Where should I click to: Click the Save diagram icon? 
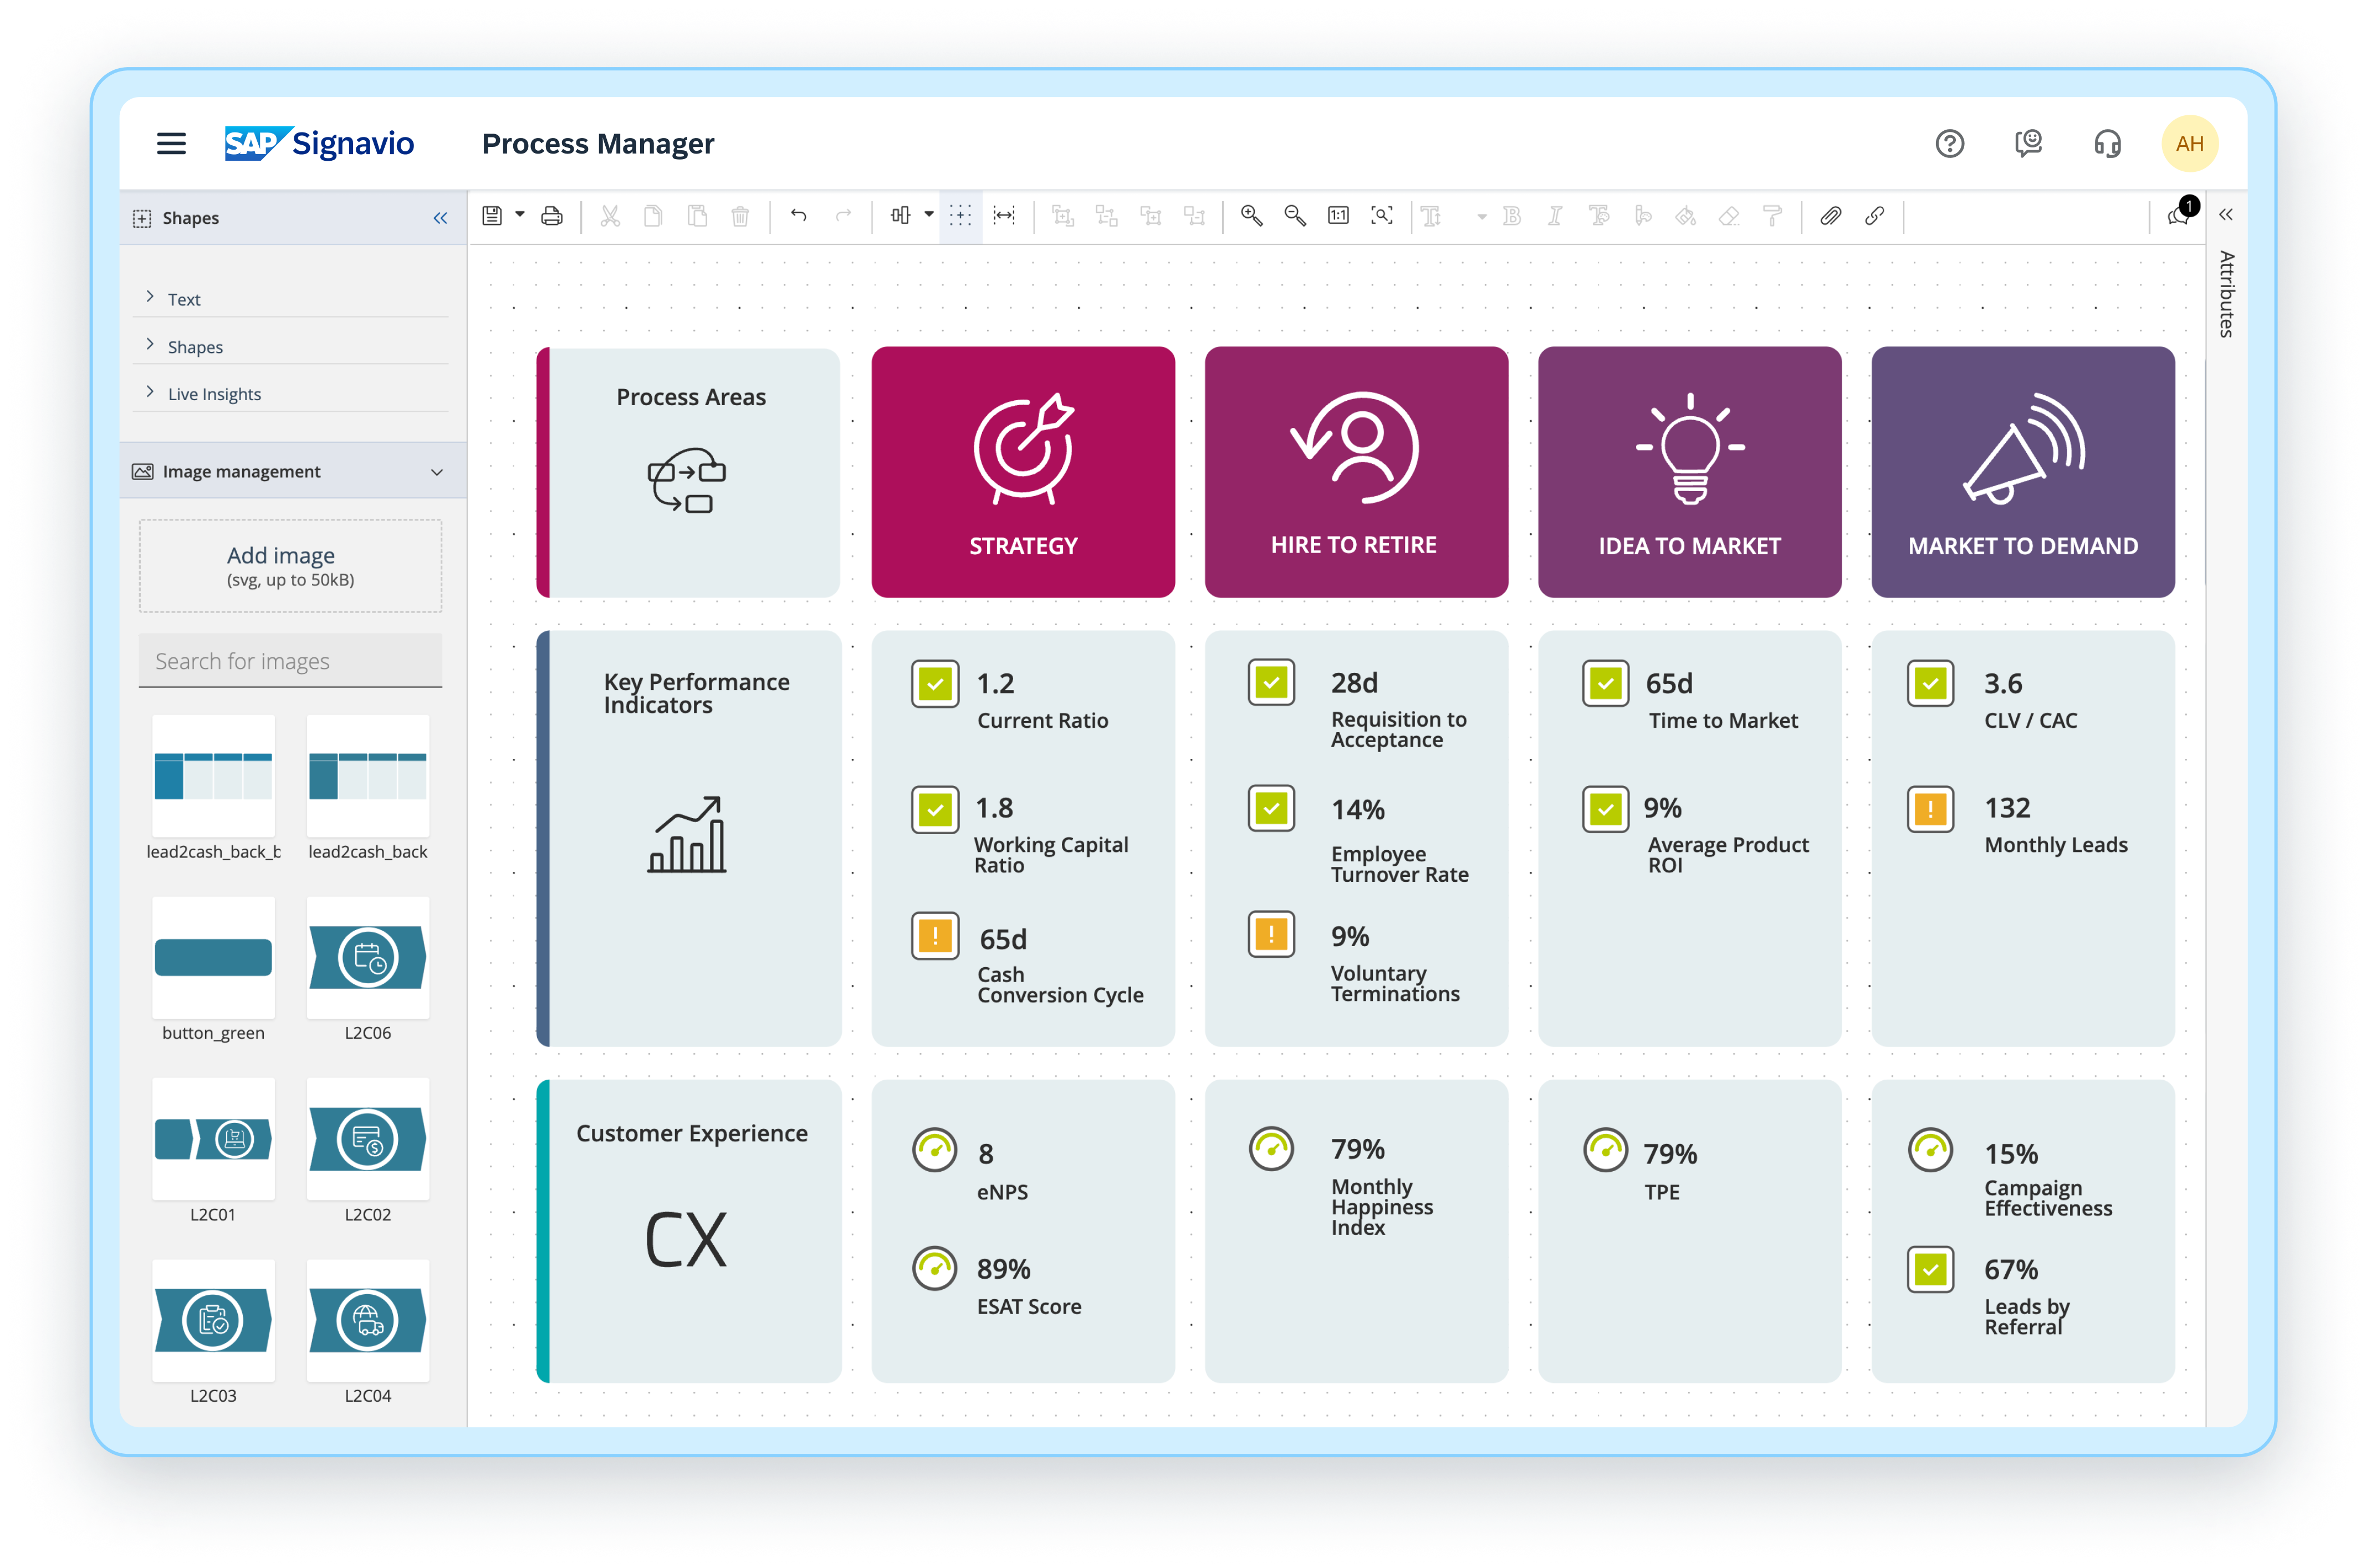[493, 216]
